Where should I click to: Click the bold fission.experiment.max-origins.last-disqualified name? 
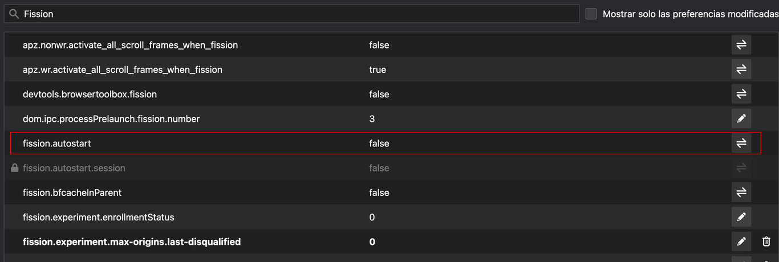tap(131, 242)
